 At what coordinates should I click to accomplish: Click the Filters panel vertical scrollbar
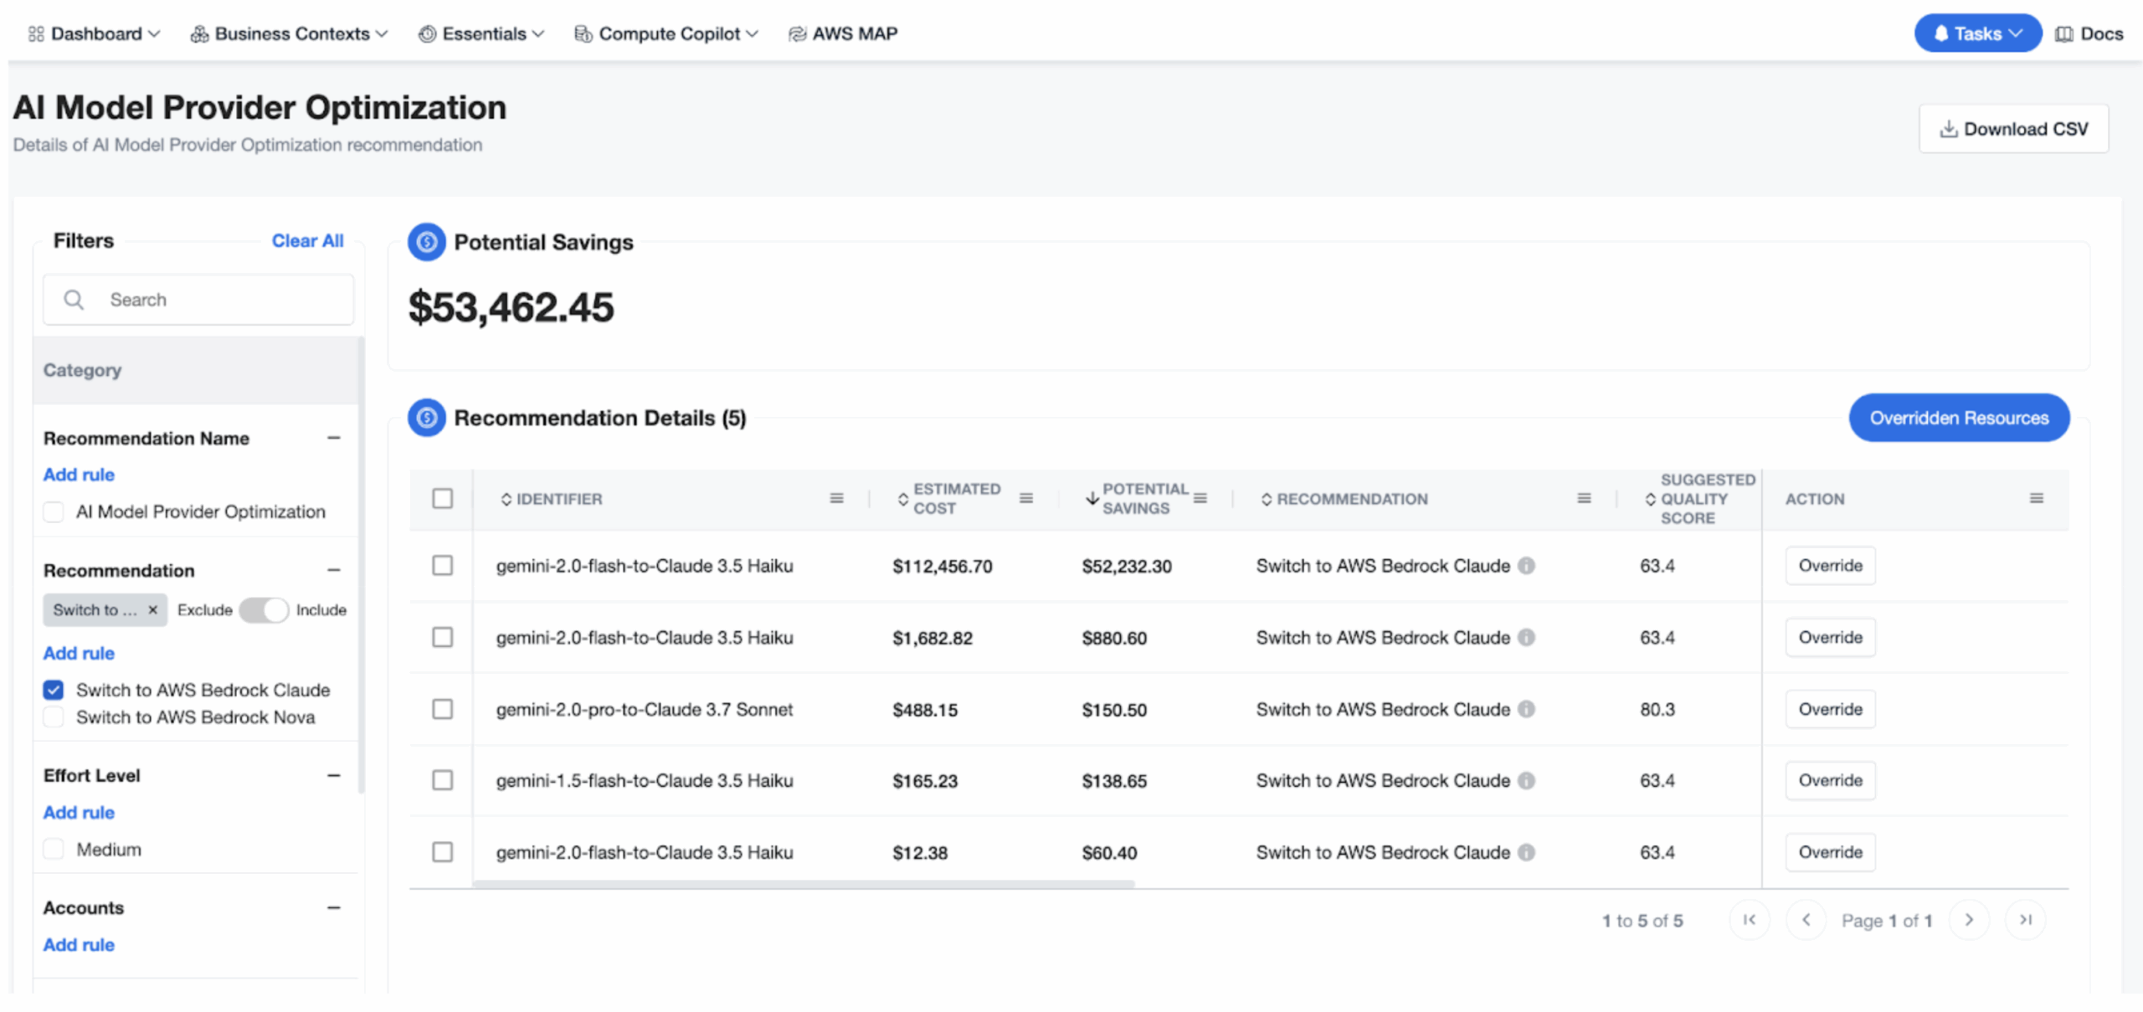362,565
